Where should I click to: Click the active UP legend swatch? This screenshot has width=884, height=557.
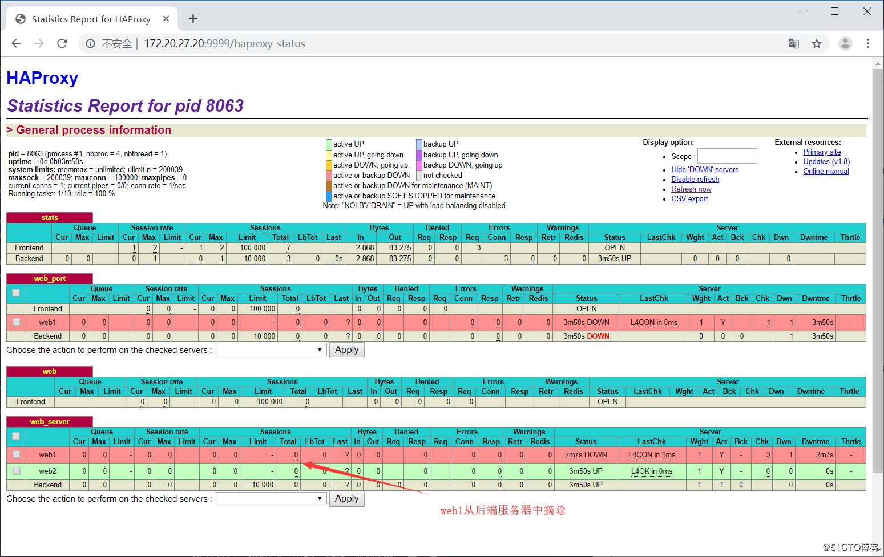tap(329, 144)
